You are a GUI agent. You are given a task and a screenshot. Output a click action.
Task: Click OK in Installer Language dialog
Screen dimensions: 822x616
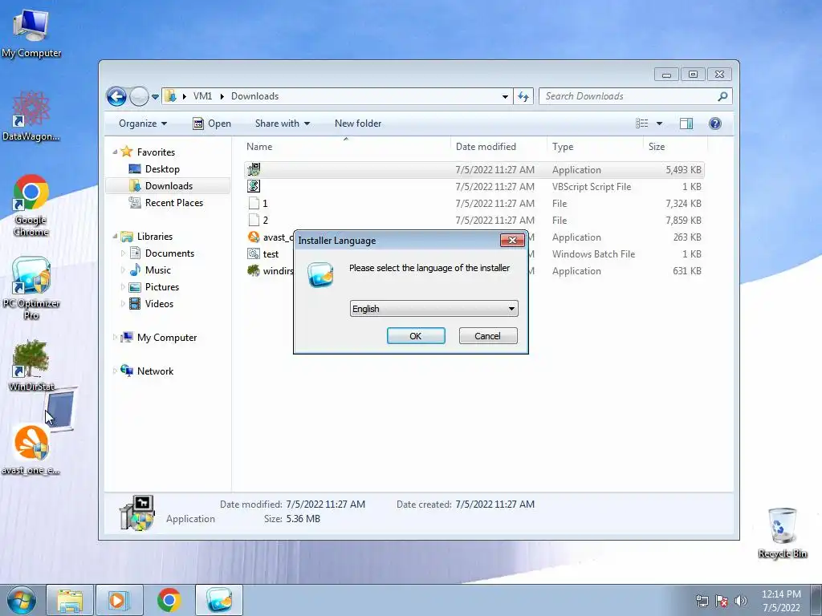(416, 336)
